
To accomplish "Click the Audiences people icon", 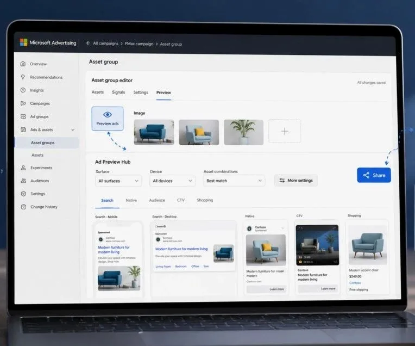I will click(23, 181).
